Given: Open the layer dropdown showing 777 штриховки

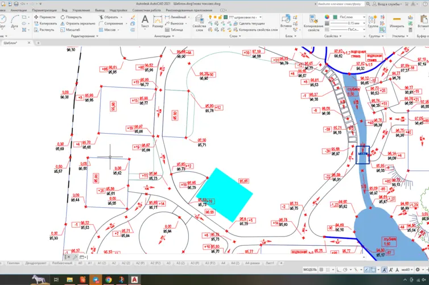Looking at the screenshot, I should [x=242, y=17].
